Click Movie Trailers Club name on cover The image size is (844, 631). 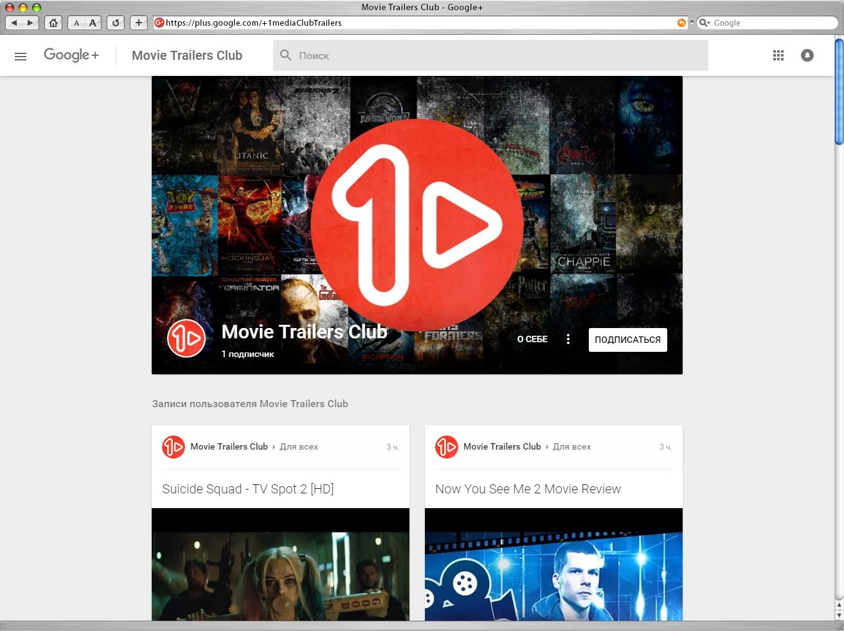pos(305,331)
